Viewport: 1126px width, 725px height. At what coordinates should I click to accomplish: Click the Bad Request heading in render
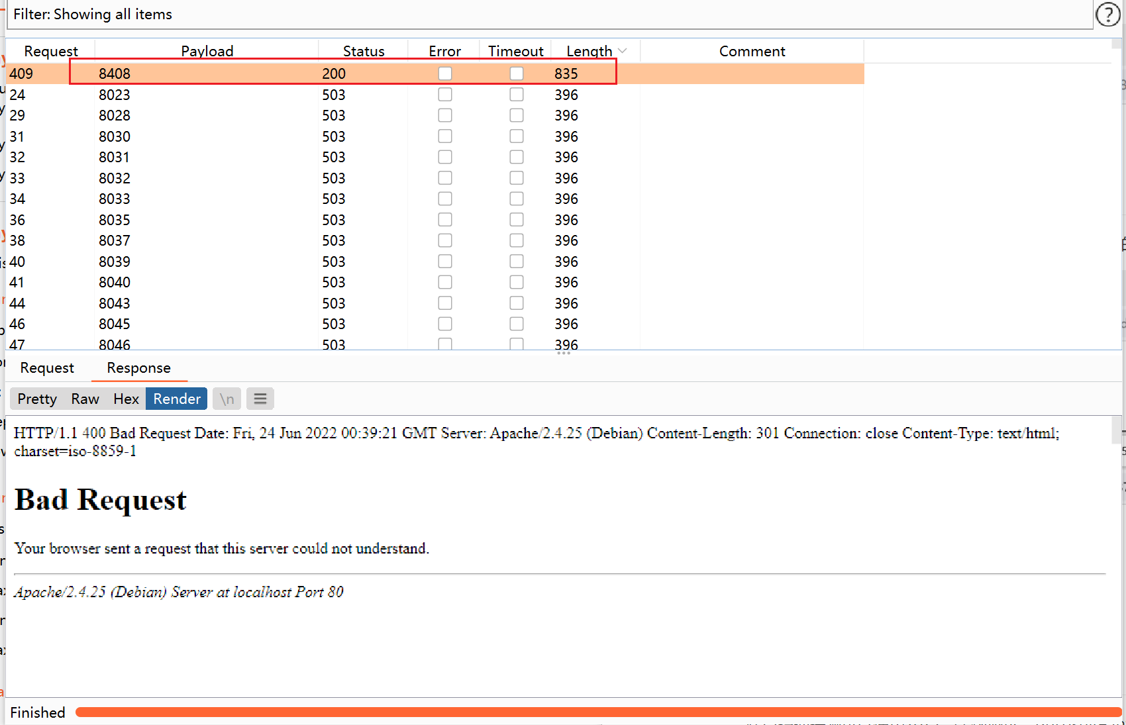[x=101, y=501]
